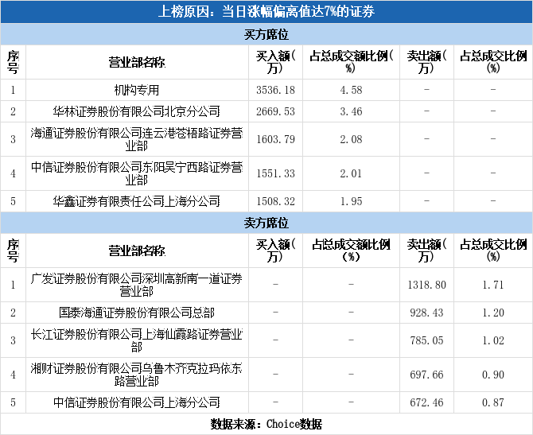
Task: Select 华鑫证券有限责任公司上海分公司
Action: [137, 201]
